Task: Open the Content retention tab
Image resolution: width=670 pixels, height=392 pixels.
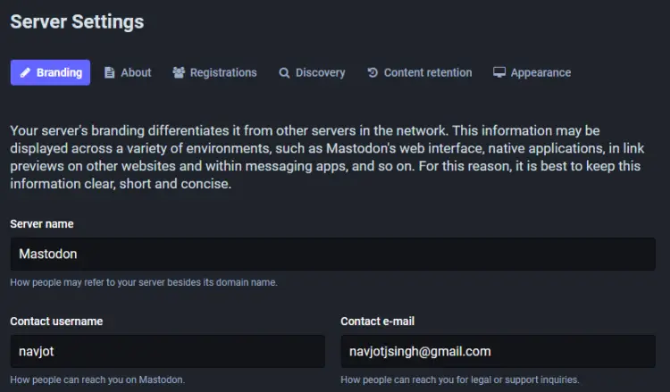Action: [x=427, y=72]
